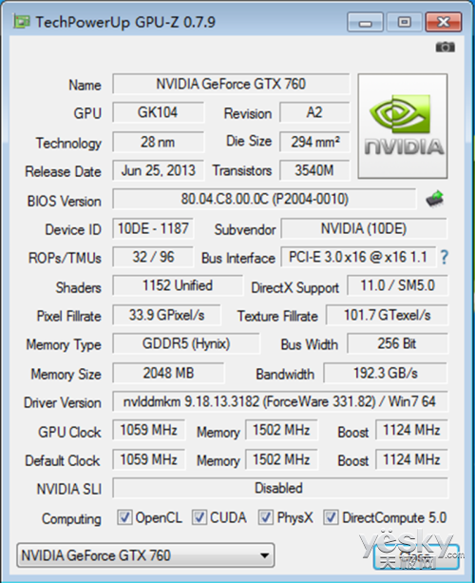Image resolution: width=475 pixels, height=583 pixels.
Task: Click the Memory Type label
Action: 64,345
